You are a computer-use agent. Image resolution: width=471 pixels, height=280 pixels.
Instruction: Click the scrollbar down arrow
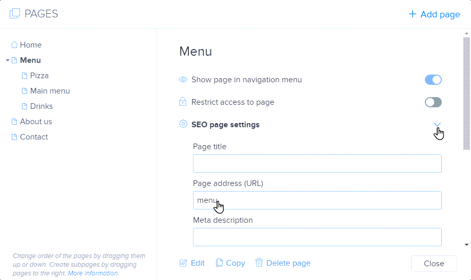pyautogui.click(x=466, y=245)
